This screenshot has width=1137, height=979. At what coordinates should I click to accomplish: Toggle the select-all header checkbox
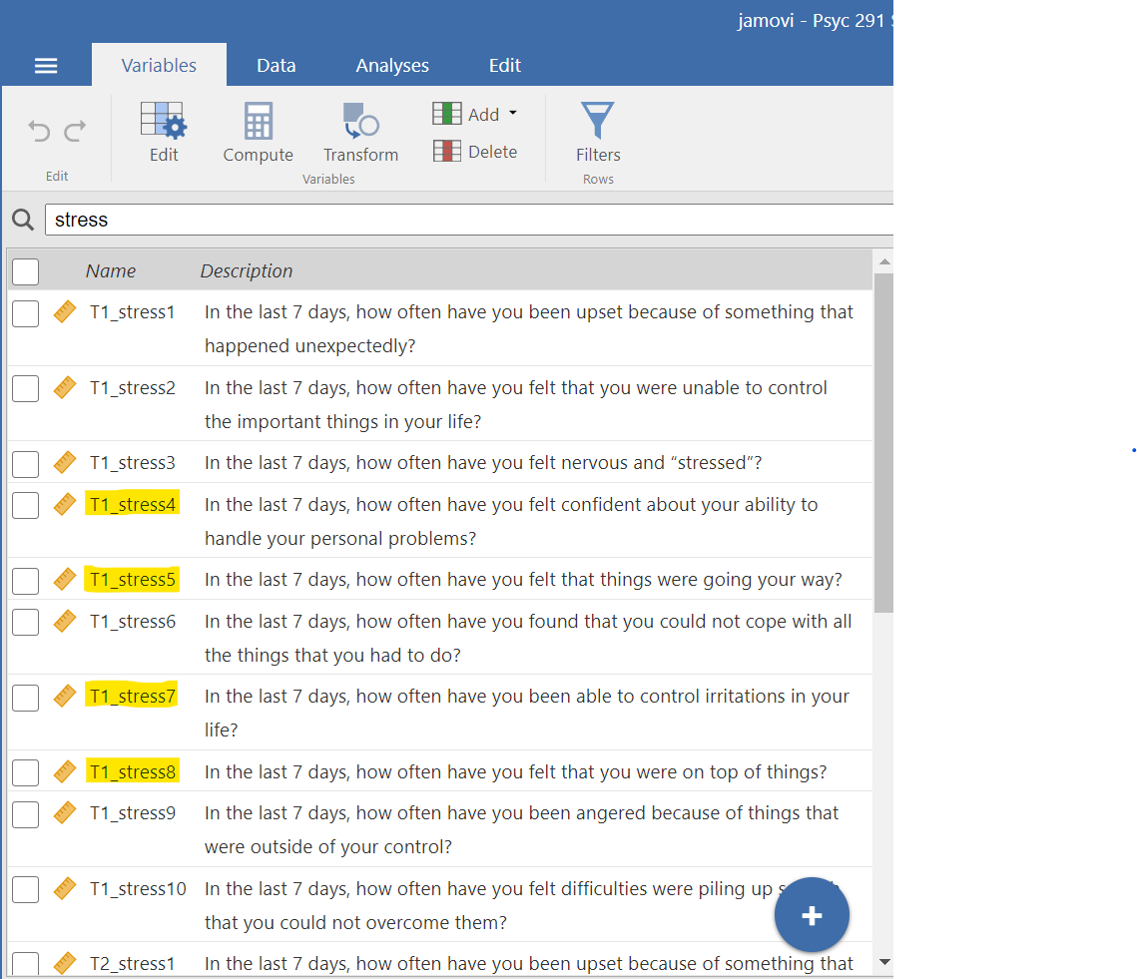point(25,271)
